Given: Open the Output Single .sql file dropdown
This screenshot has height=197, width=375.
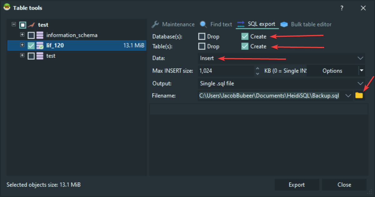Looking at the screenshot, I should tap(281, 83).
